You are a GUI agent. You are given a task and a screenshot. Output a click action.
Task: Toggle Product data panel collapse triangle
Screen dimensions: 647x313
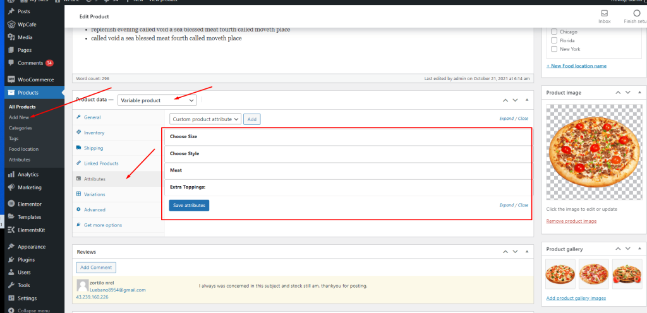(526, 100)
